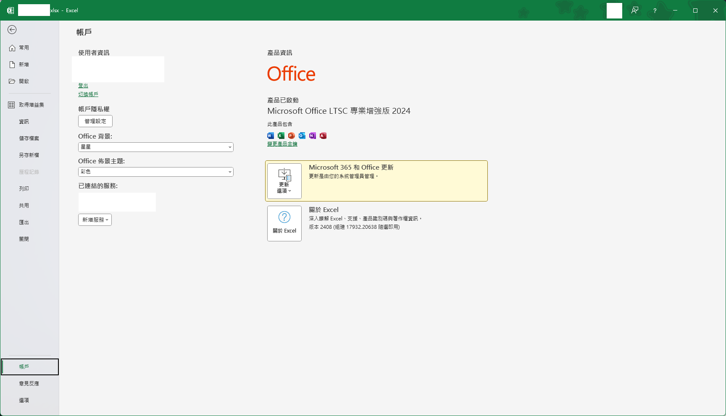Image resolution: width=726 pixels, height=416 pixels.
Task: Click the Word product icon
Action: pos(271,136)
